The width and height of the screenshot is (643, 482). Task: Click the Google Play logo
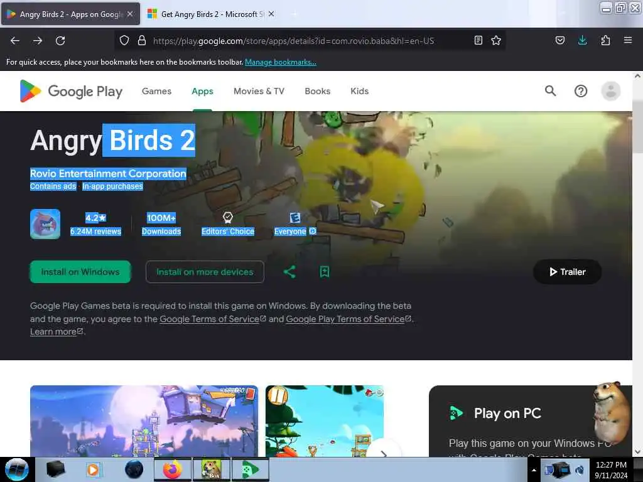tap(72, 91)
